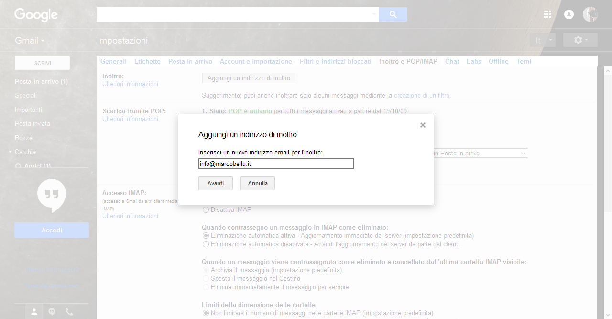Select the Hangouts conversations icon
Screen dimensions: 612x319
point(52,312)
